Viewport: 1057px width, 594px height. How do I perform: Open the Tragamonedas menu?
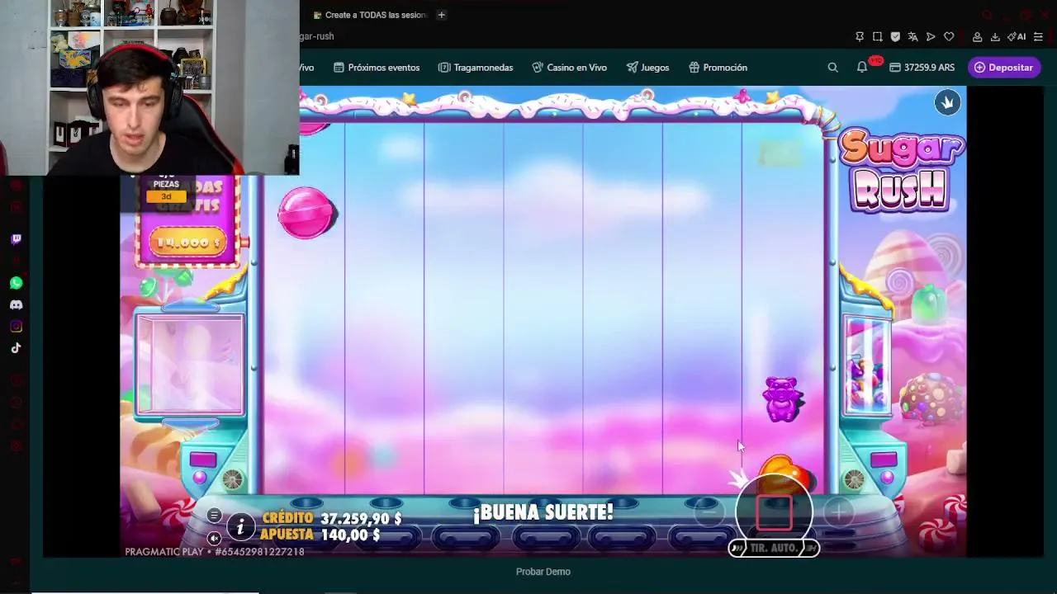[x=476, y=68]
